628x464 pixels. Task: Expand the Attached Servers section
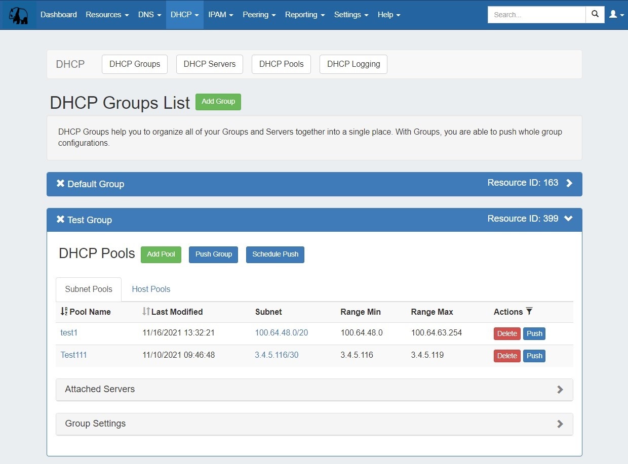click(560, 389)
